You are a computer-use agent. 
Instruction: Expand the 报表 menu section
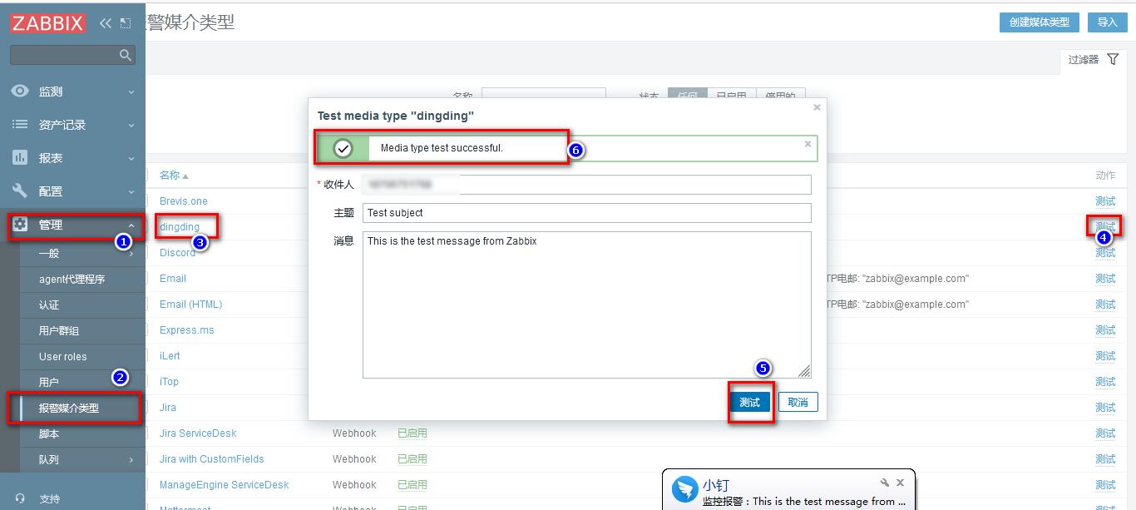72,157
